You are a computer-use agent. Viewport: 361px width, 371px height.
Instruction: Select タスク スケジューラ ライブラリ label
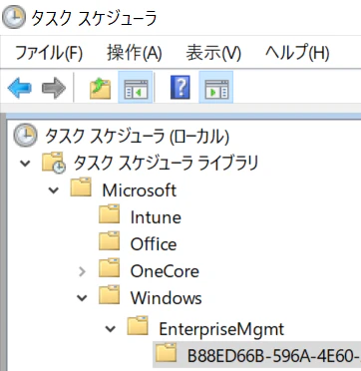coord(166,164)
